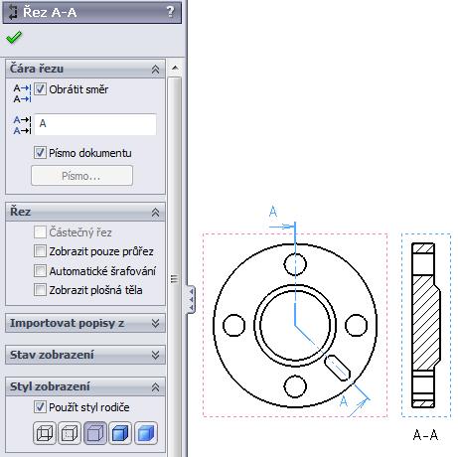Image resolution: width=458 pixels, height=457 pixels.
Task: Select the lower A section line label
Action: click(x=344, y=401)
